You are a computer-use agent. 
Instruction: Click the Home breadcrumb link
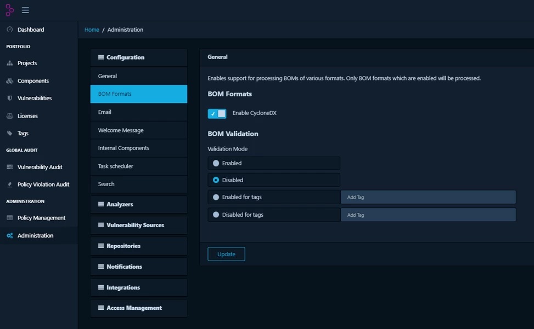point(92,30)
